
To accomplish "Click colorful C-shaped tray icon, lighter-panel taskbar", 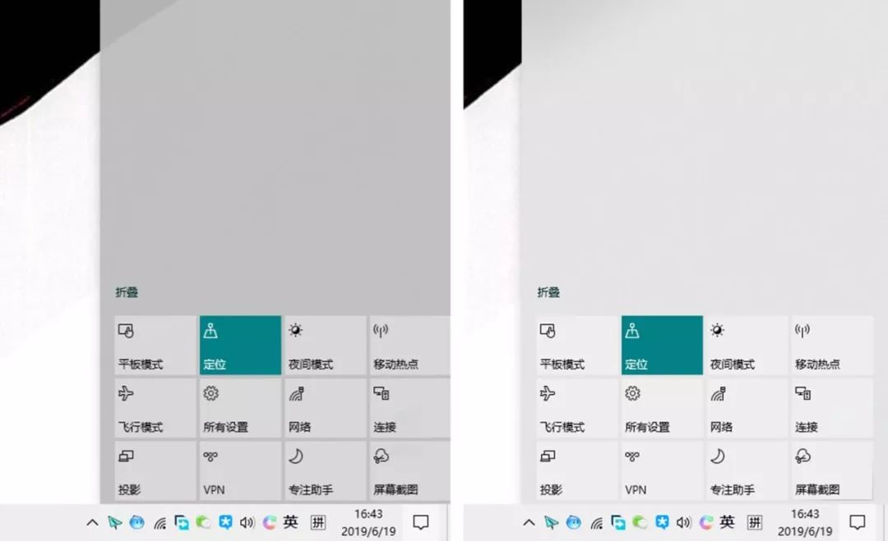I will click(x=705, y=522).
